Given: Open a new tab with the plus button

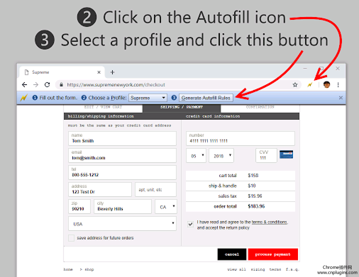Looking at the screenshot, I should coord(112,72).
